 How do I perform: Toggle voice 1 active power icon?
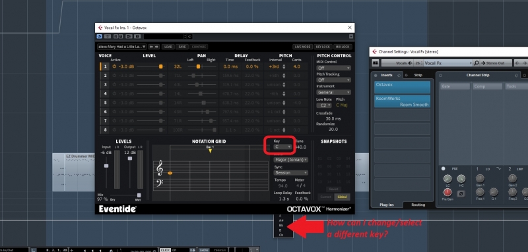[x=114, y=66]
